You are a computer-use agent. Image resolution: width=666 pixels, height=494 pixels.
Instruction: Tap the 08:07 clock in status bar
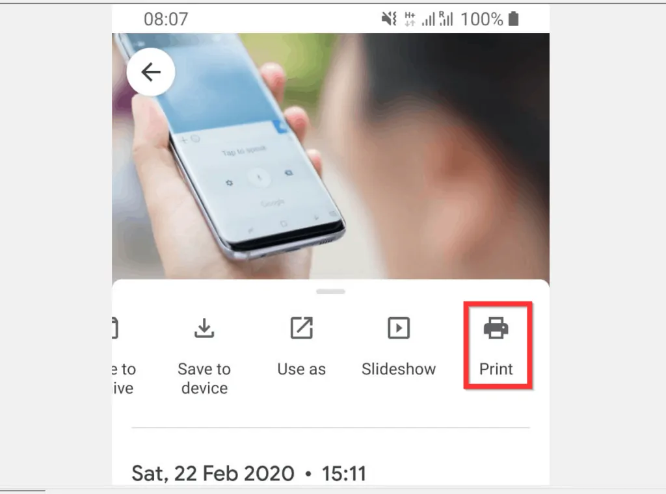click(166, 19)
